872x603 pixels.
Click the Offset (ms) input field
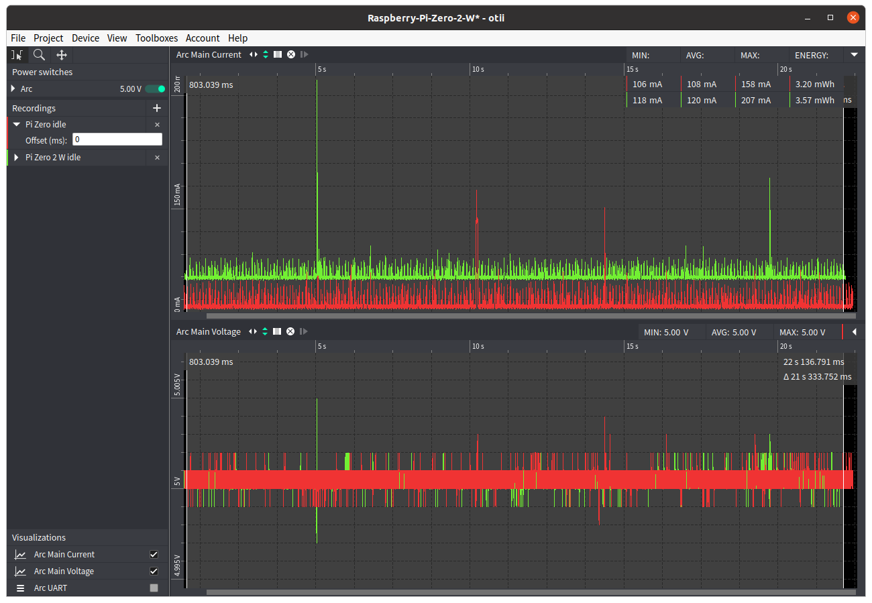coord(117,140)
